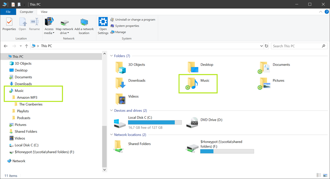330x179 pixels.
Task: Click Uninstall or change a program
Action: [x=135, y=20]
